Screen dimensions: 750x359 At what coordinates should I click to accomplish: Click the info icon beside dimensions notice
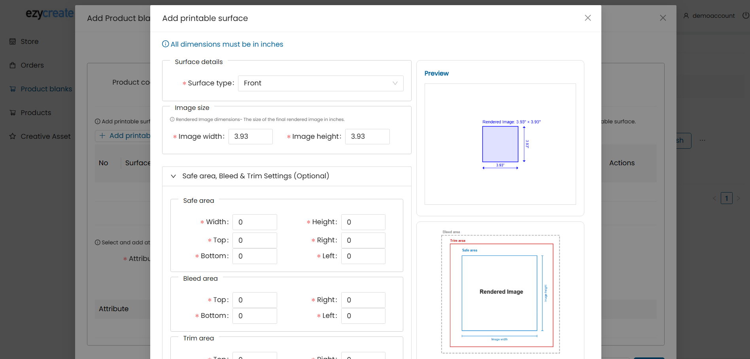click(x=166, y=44)
